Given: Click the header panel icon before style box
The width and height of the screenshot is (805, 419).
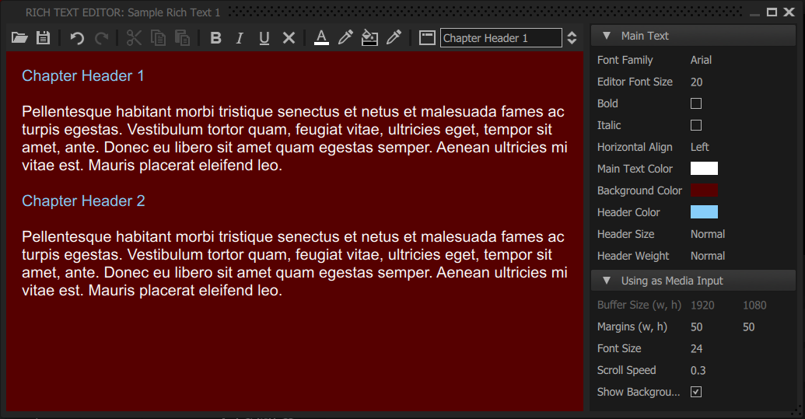Looking at the screenshot, I should click(x=427, y=38).
